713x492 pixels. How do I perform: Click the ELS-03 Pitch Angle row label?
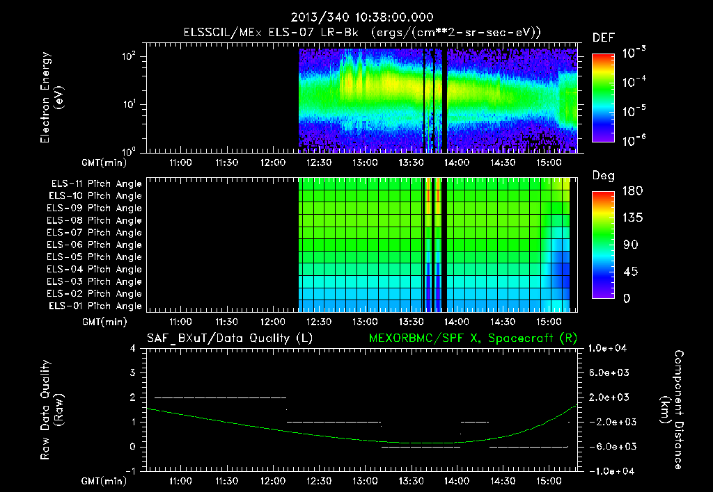94,281
